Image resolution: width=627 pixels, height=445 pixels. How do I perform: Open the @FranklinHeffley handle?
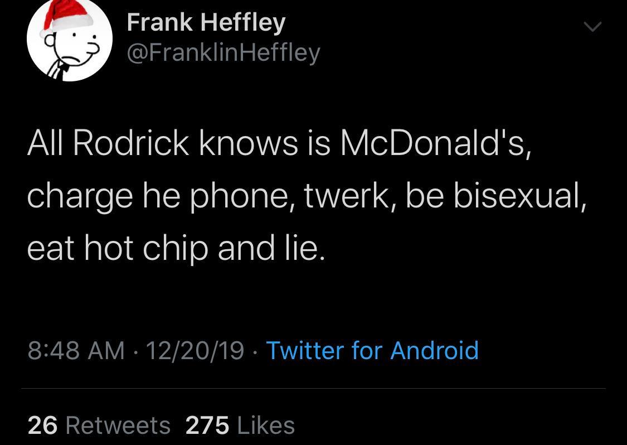coord(223,51)
